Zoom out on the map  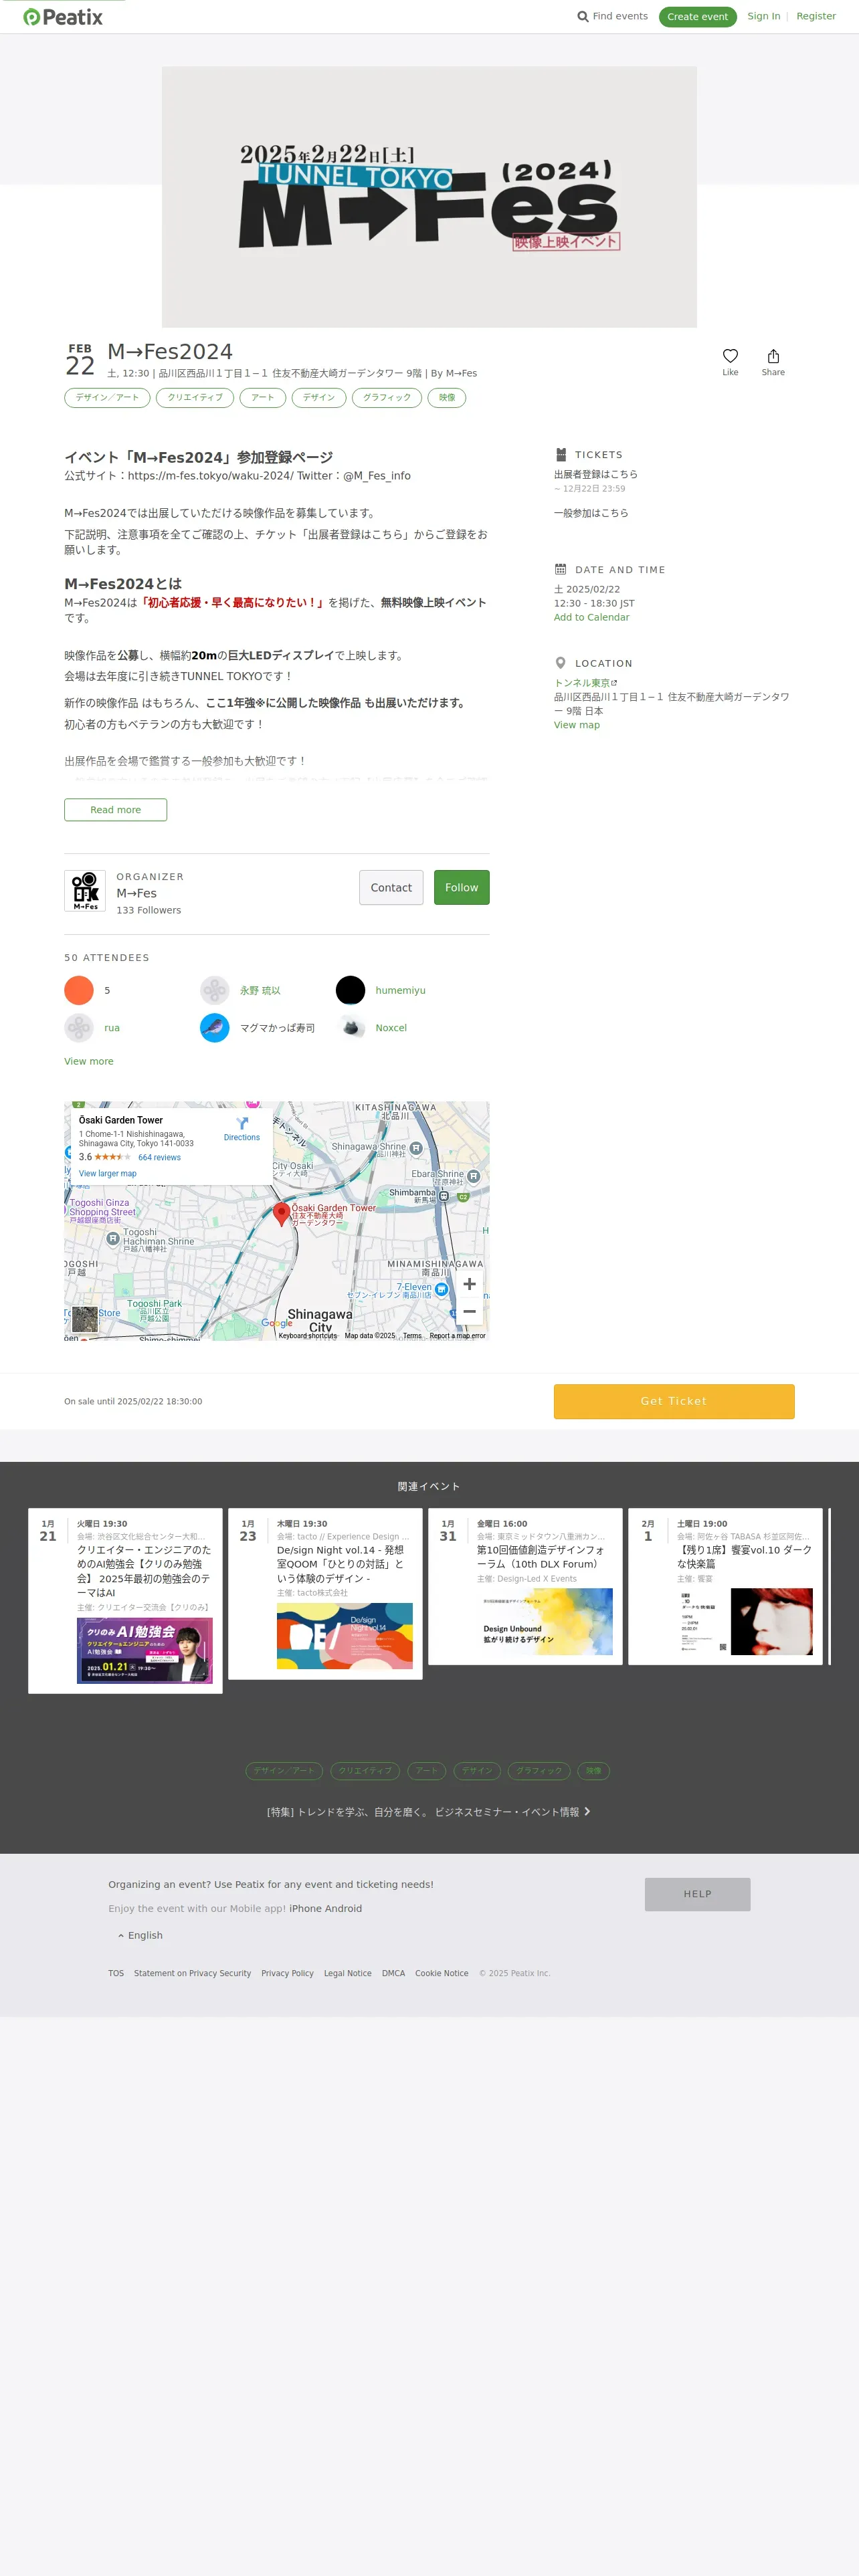(x=469, y=1311)
